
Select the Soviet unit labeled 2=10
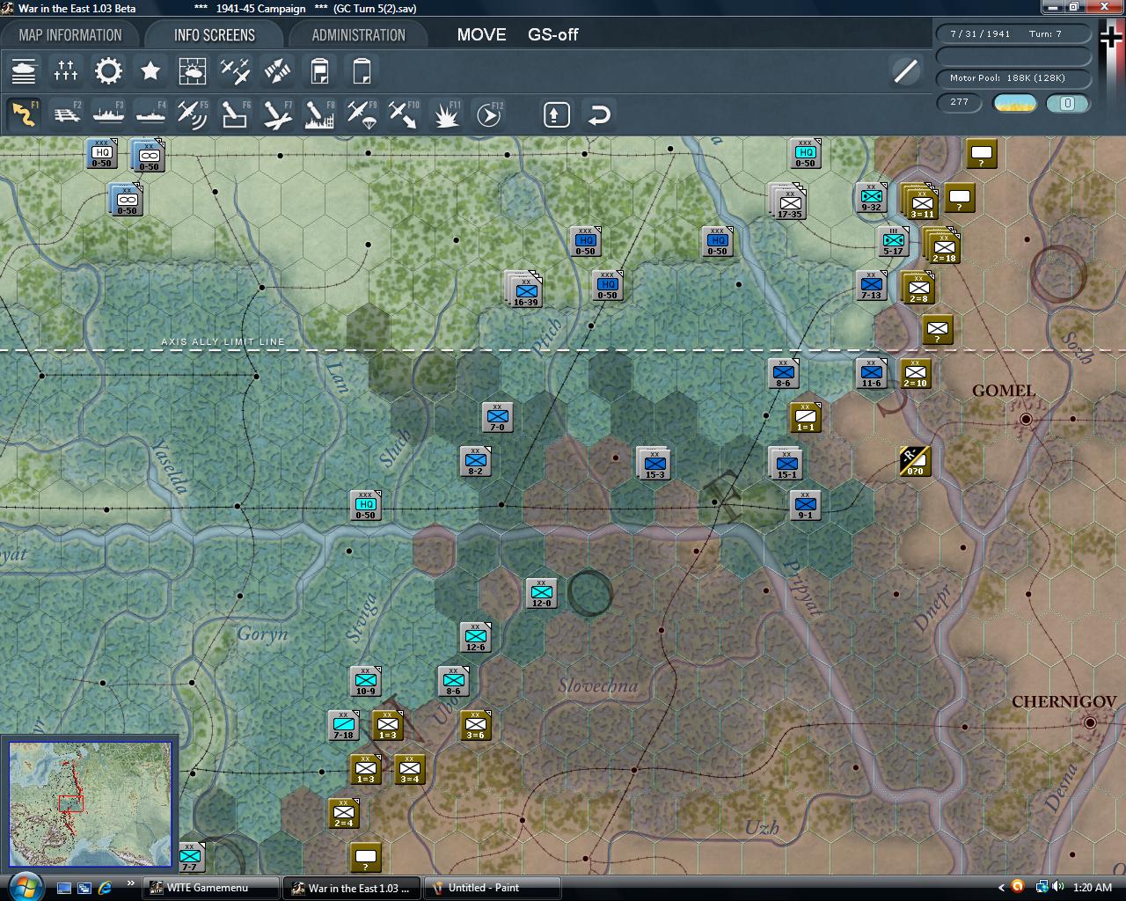point(915,374)
